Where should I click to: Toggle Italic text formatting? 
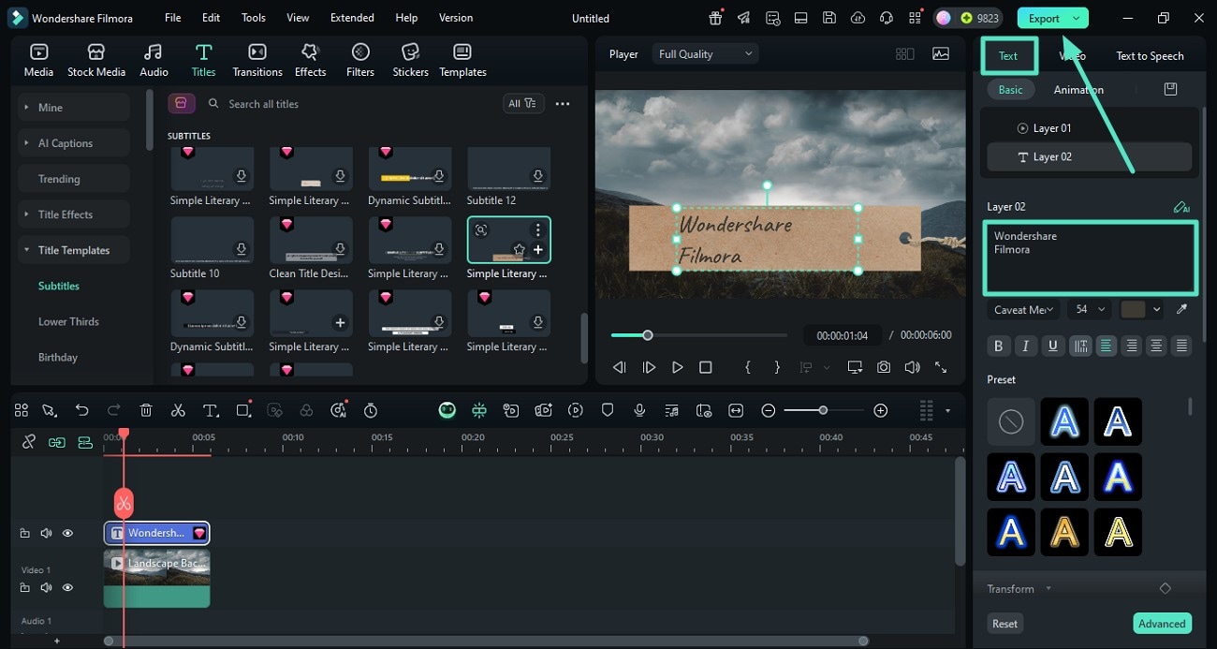[x=1025, y=346]
